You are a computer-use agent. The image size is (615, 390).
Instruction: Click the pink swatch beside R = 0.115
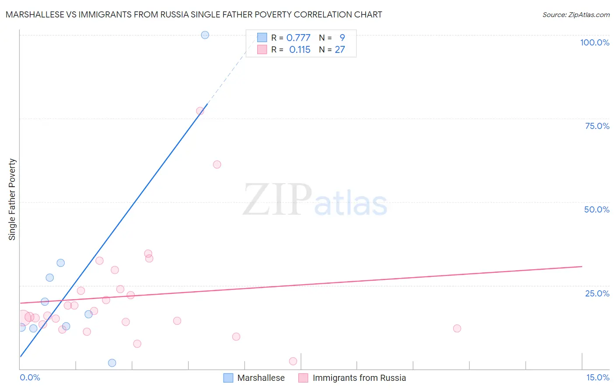(262, 49)
